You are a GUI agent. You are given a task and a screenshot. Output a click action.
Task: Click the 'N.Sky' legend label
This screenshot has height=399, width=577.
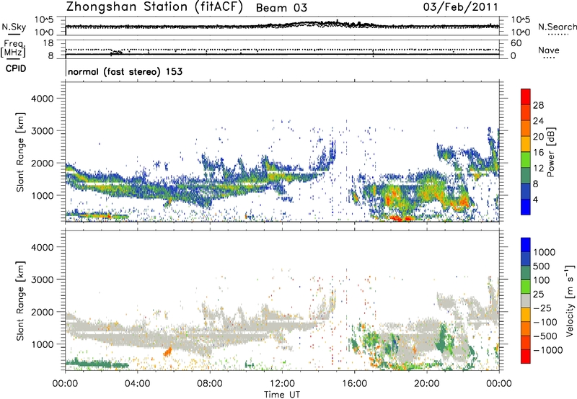click(14, 27)
